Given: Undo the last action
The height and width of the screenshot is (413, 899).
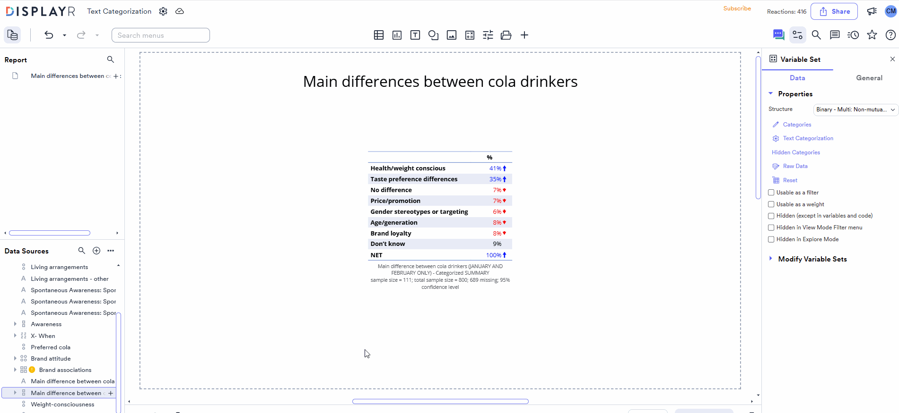Looking at the screenshot, I should point(49,35).
